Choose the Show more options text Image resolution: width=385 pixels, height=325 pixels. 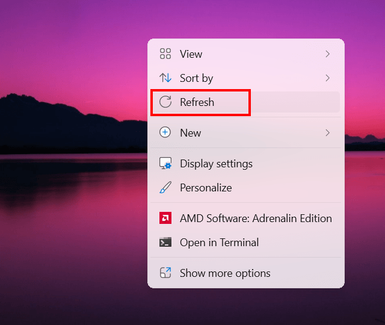click(225, 273)
